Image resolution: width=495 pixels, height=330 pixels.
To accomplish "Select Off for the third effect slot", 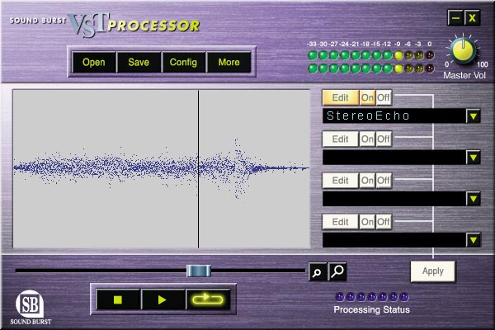I will (x=384, y=181).
